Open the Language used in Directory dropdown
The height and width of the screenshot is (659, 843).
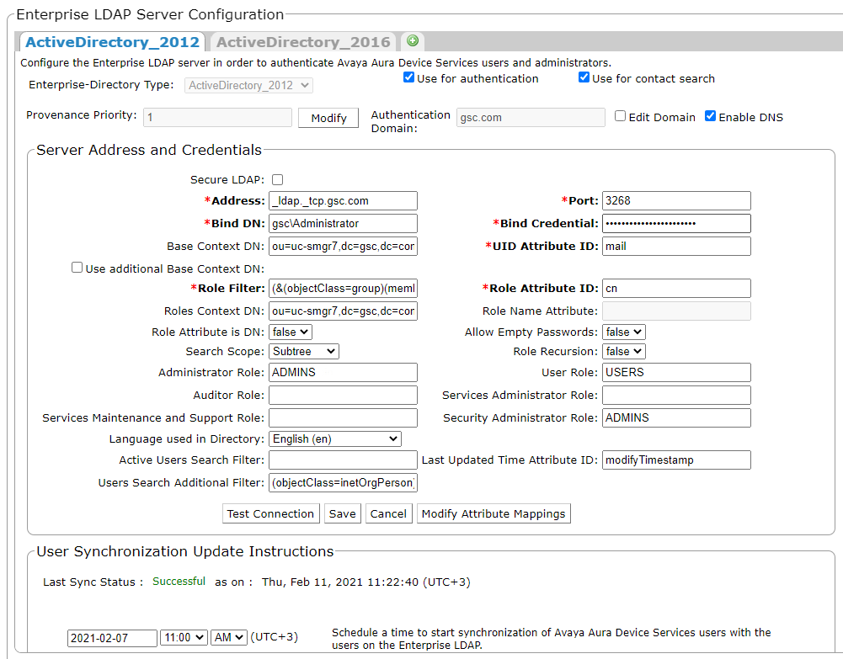[335, 438]
